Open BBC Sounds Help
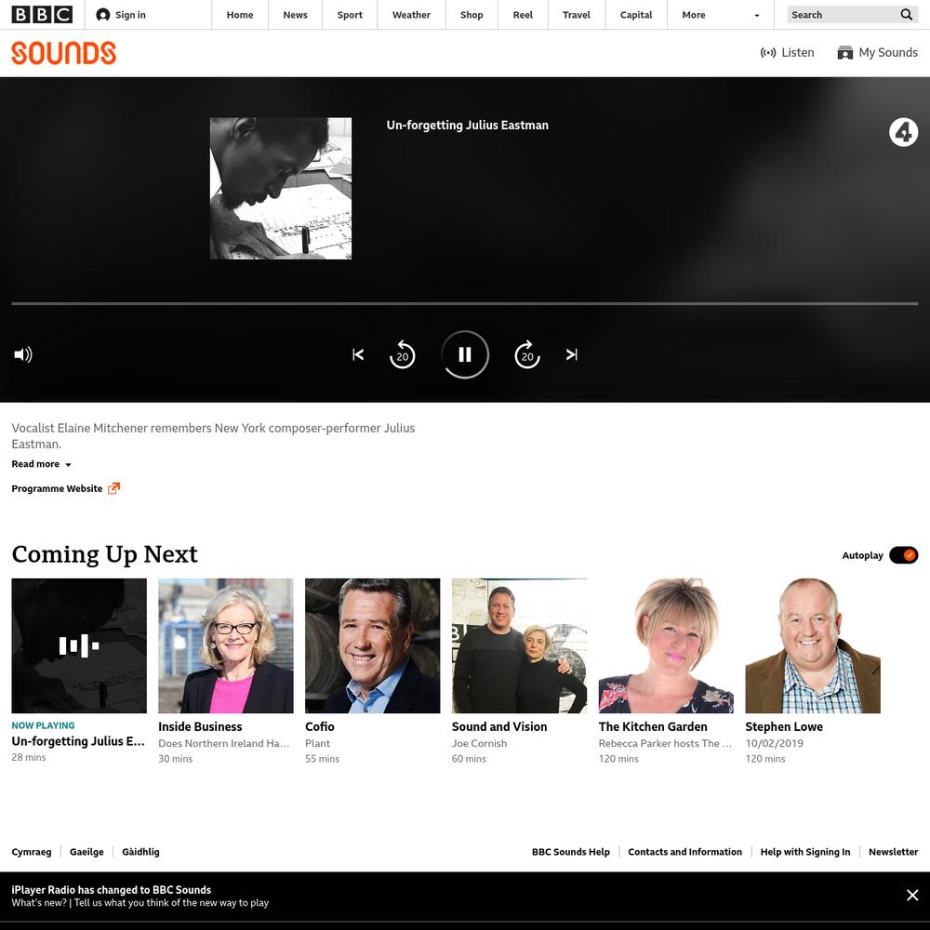The height and width of the screenshot is (930, 930). tap(571, 852)
